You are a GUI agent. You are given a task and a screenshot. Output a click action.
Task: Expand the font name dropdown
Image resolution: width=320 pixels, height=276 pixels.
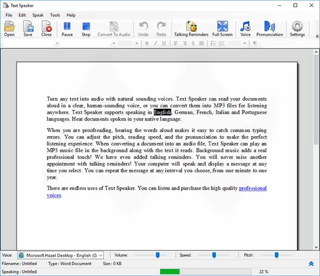114,43
